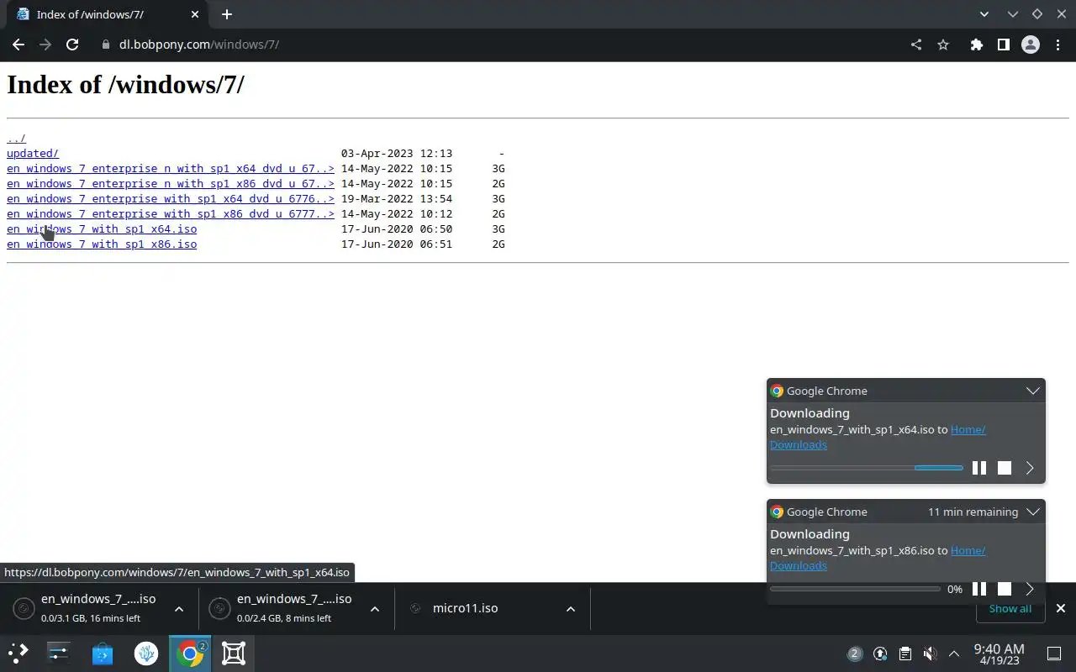Image resolution: width=1076 pixels, height=672 pixels.
Task: Select the Index of /windows/7/ tab
Action: coord(108,15)
